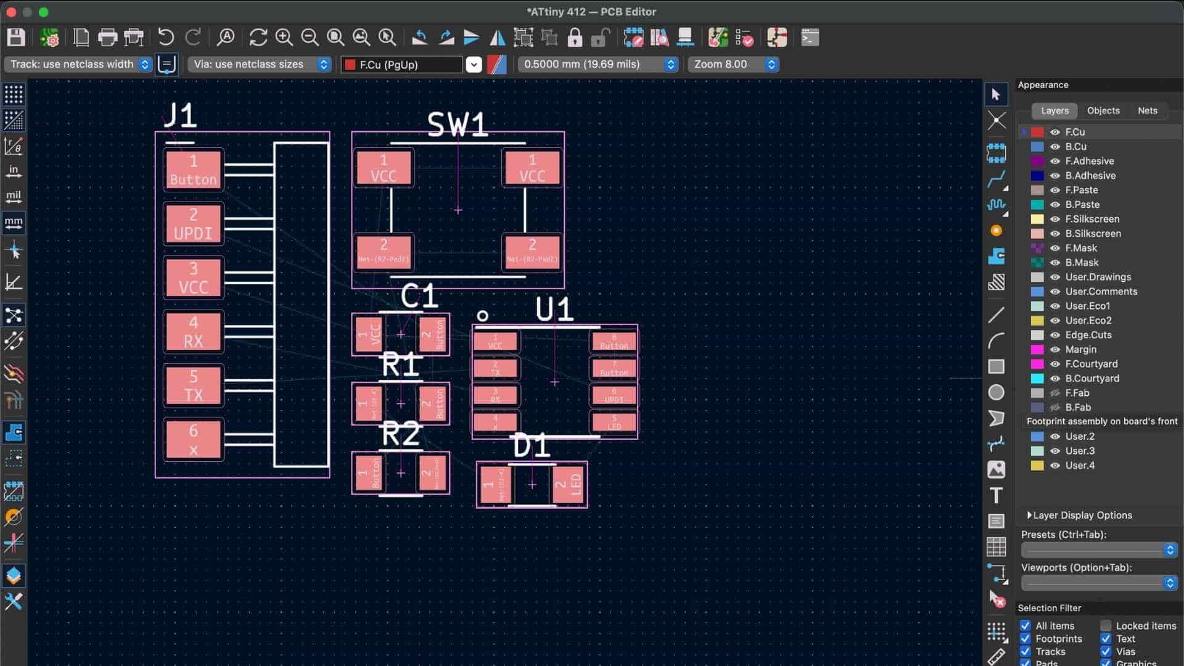1184x666 pixels.
Task: Click the Undo arrow icon
Action: click(165, 38)
